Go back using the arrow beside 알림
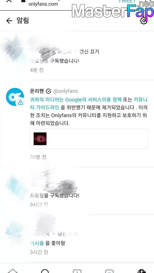Screen dimensions: 154x273 9,21
